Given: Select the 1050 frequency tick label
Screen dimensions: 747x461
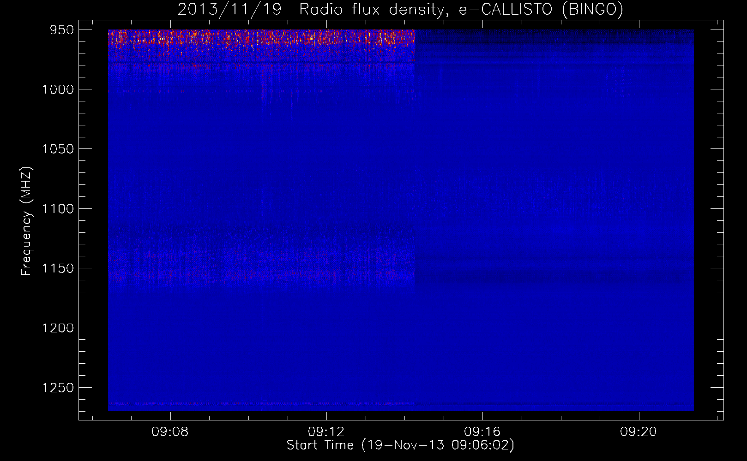Looking at the screenshot, I should (58, 149).
